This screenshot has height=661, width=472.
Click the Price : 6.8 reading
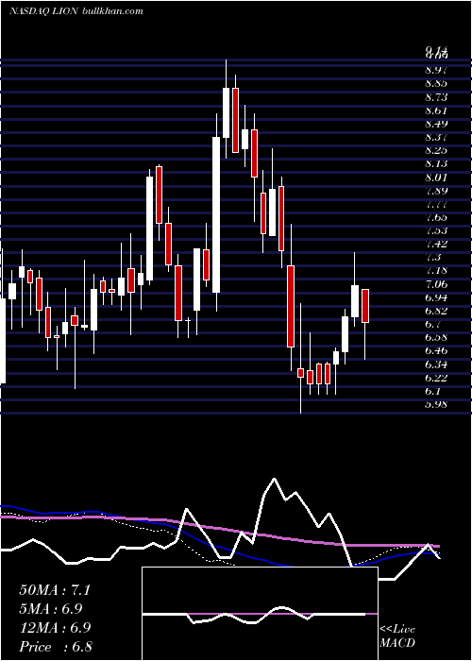pyautogui.click(x=55, y=647)
